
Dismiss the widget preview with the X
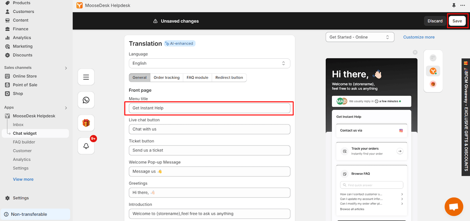pyautogui.click(x=415, y=52)
